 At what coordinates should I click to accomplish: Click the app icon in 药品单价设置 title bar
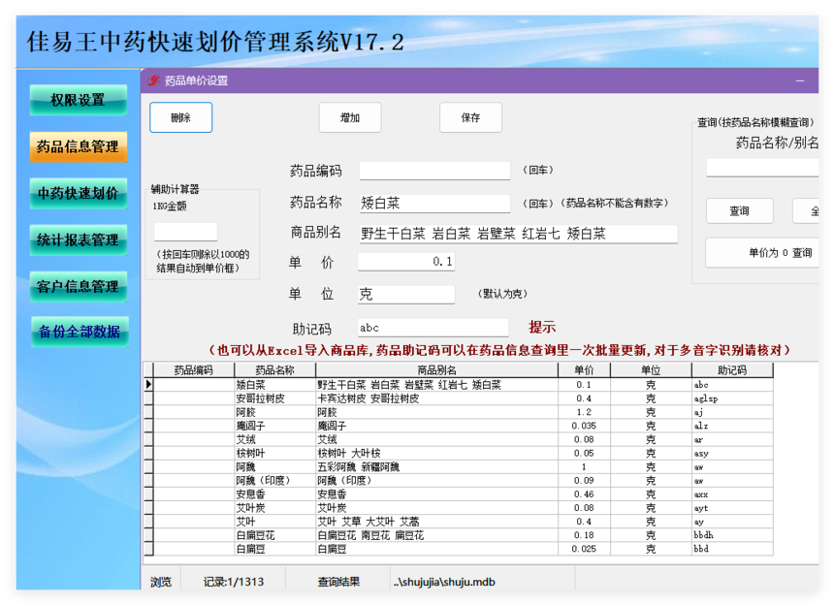[153, 80]
